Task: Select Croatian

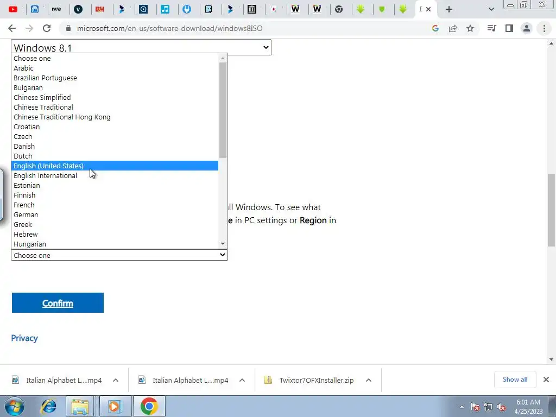Action: pos(115,127)
